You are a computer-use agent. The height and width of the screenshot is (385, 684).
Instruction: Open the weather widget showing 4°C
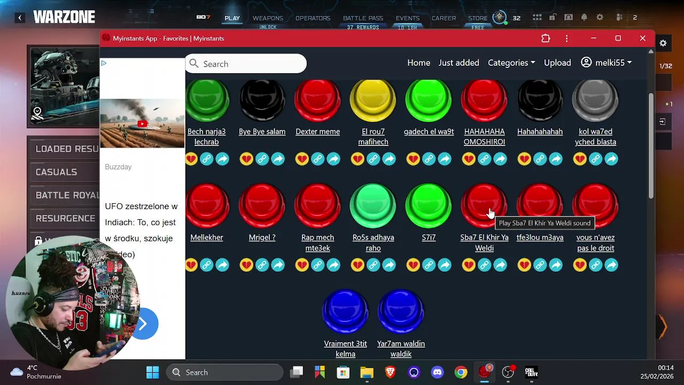pos(36,372)
